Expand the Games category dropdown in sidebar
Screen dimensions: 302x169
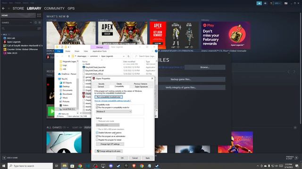point(31,23)
